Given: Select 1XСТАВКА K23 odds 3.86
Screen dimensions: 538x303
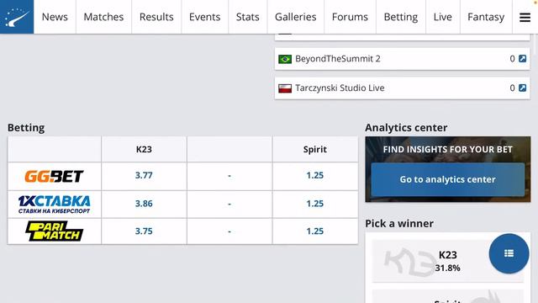Looking at the screenshot, I should 144,204.
